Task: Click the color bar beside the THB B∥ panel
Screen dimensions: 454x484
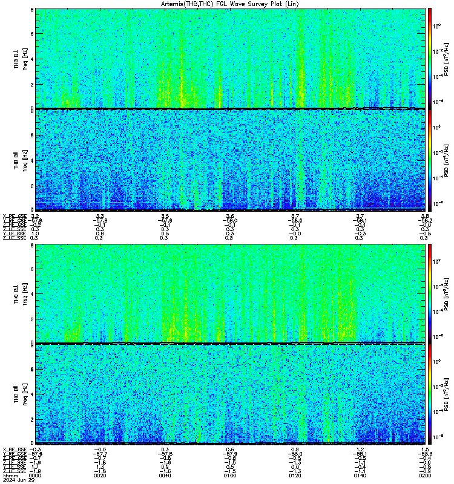Action: [430, 160]
